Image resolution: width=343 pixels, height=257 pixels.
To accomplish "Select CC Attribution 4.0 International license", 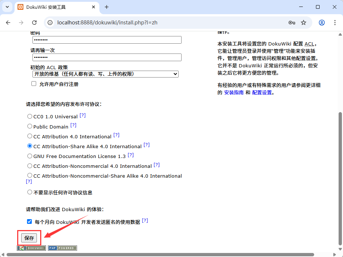I will 30,136.
